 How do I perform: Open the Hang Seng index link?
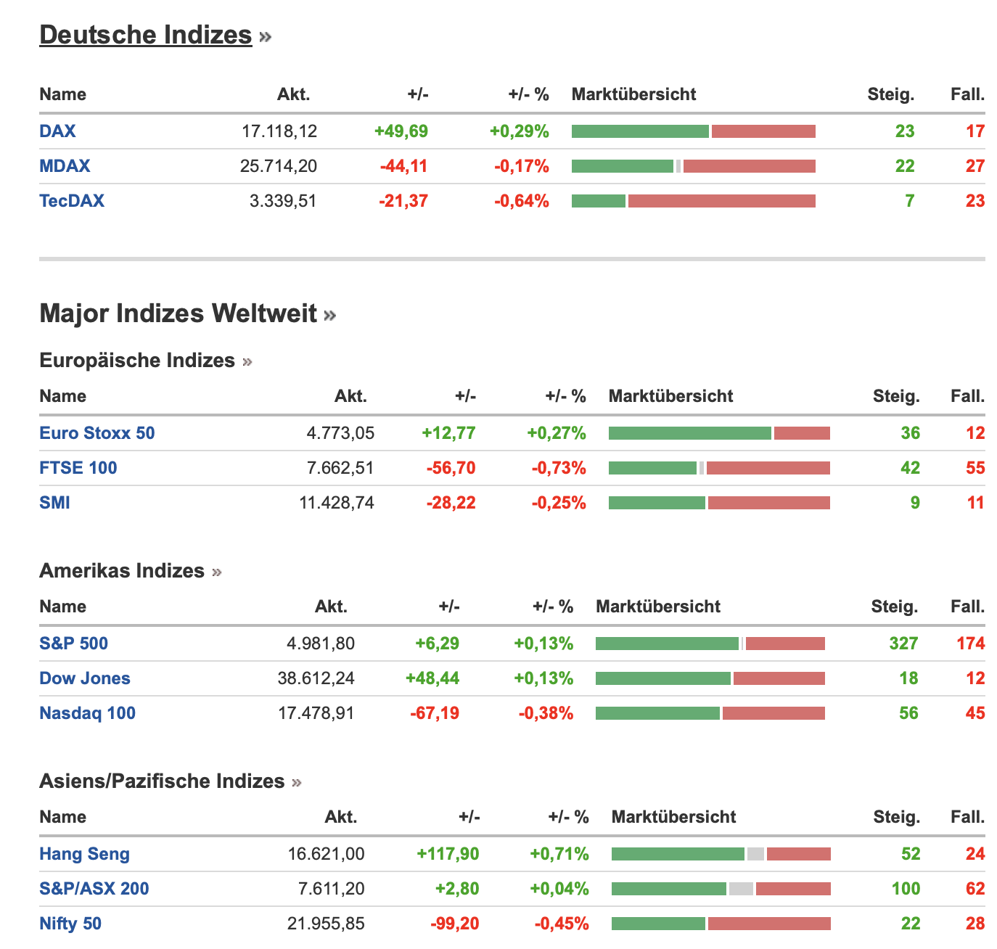84,854
